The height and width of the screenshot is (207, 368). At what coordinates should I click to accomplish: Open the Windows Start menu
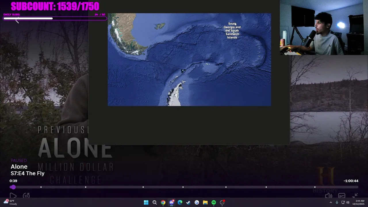tap(146, 202)
